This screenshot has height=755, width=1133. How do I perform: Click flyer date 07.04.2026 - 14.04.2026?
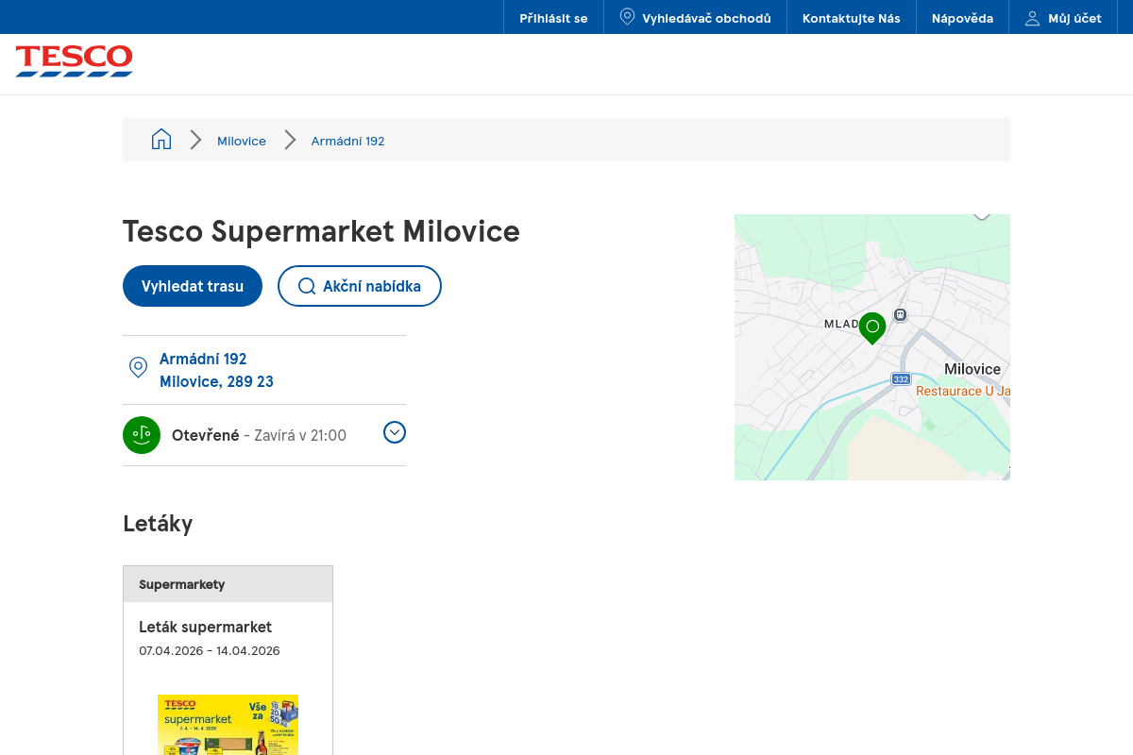pos(210,650)
